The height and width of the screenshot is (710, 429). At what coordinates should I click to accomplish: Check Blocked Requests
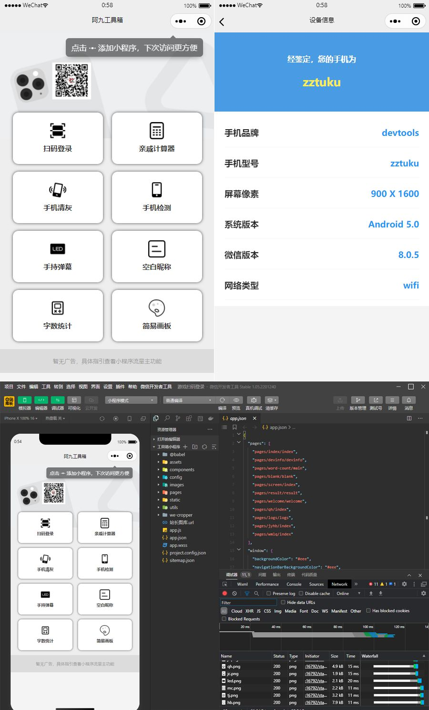(x=224, y=618)
